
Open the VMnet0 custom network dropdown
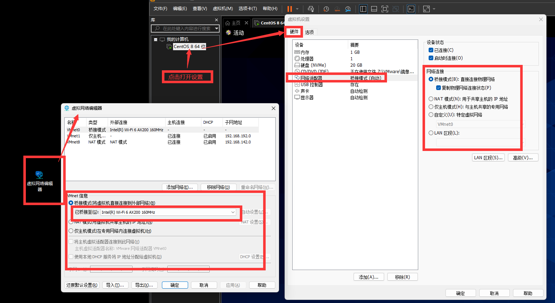point(481,124)
